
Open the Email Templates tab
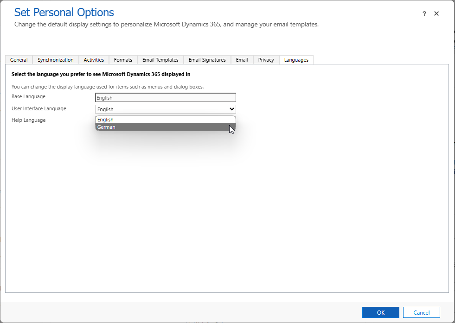160,60
